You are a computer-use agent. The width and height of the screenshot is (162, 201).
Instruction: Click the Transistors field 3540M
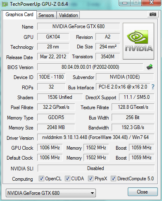(x=107, y=57)
